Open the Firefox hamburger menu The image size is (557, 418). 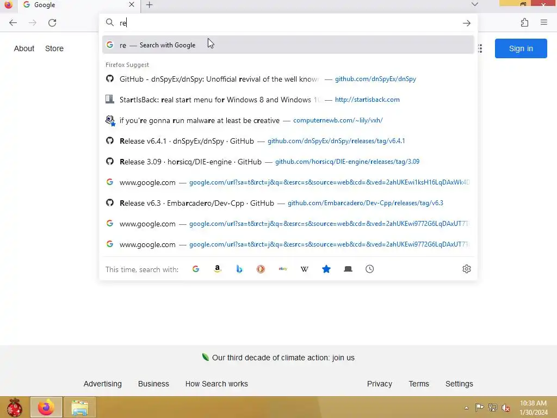(x=544, y=22)
